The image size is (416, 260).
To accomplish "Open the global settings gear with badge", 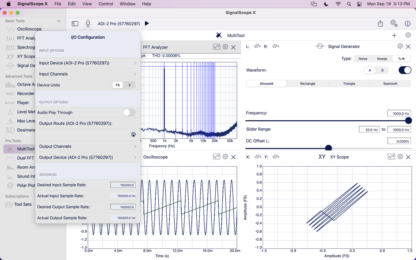I will tap(394, 23).
